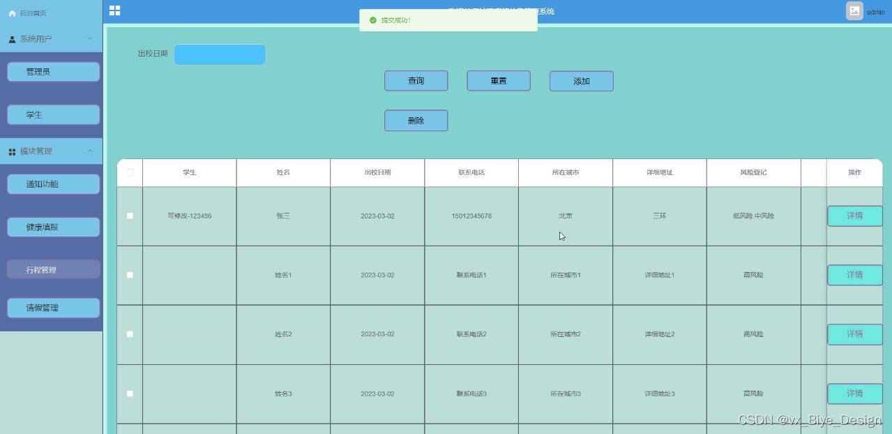Screen dimensions: 892x434
Task: Click 详细地址 column header
Action: coord(660,172)
